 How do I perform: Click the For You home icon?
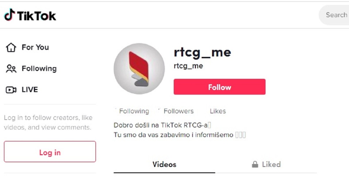pyautogui.click(x=11, y=47)
